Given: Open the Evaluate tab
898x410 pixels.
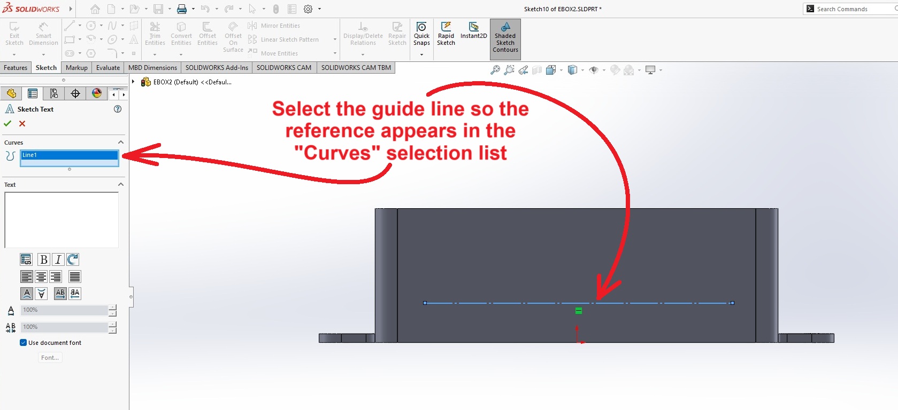Looking at the screenshot, I should pos(108,68).
